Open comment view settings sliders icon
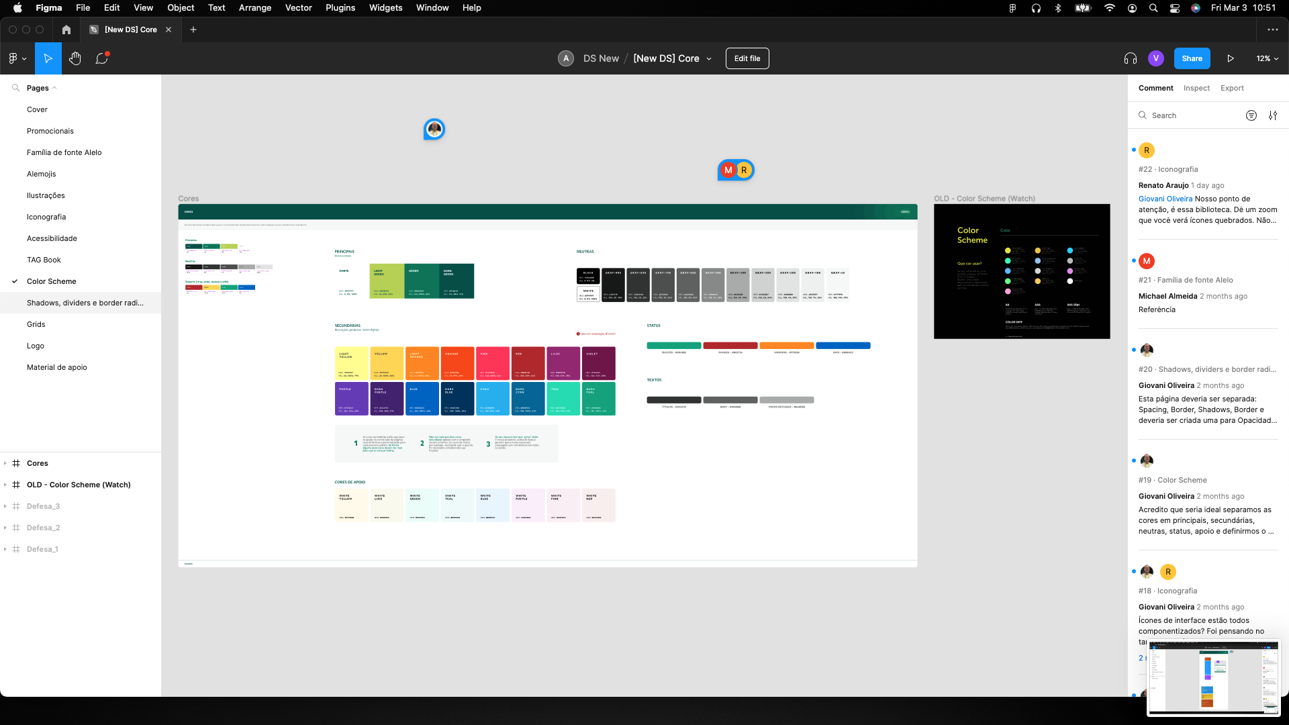The width and height of the screenshot is (1289, 725). [1273, 115]
